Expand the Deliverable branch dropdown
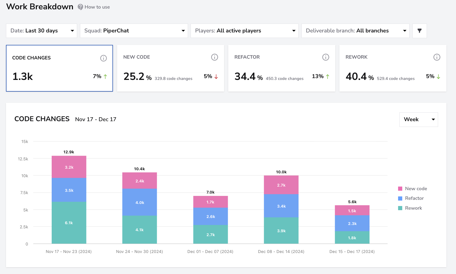456x274 pixels. click(356, 31)
